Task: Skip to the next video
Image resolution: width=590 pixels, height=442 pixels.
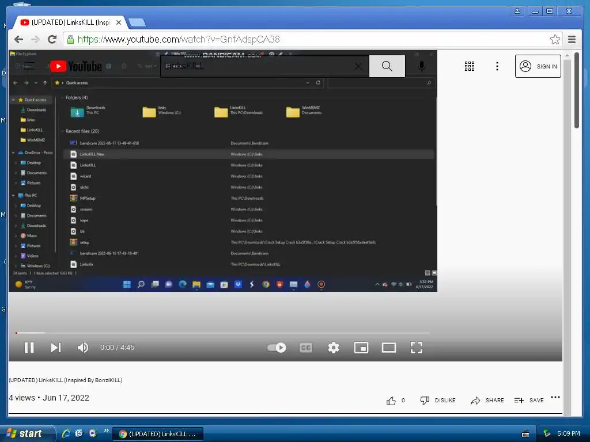Action: [x=56, y=348]
